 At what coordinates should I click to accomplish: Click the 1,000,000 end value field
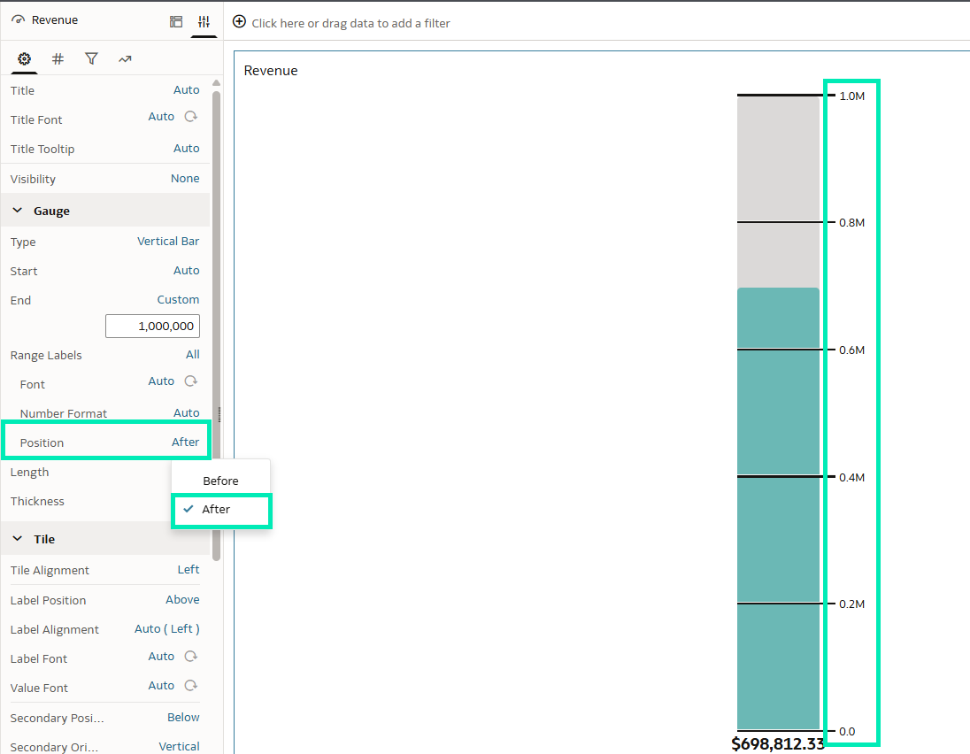pyautogui.click(x=152, y=326)
